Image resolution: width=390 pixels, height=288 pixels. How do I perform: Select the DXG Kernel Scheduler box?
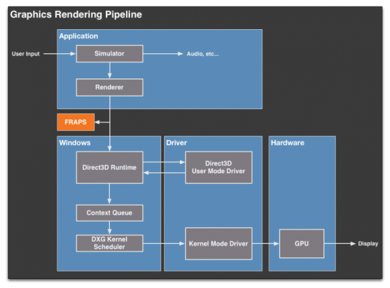coord(109,243)
